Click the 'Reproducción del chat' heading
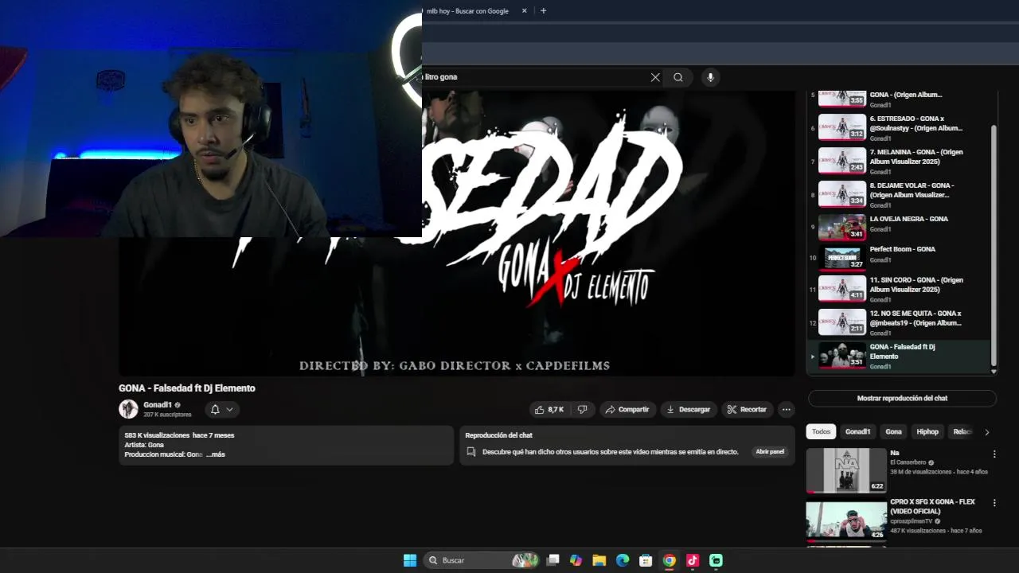1019x573 pixels. coord(498,435)
